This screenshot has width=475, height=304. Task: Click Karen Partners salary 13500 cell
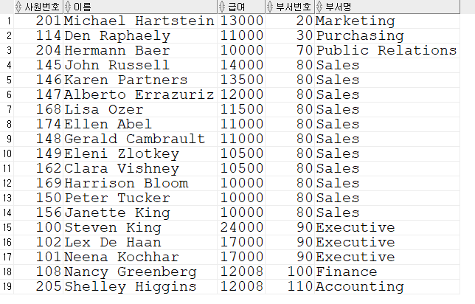241,80
